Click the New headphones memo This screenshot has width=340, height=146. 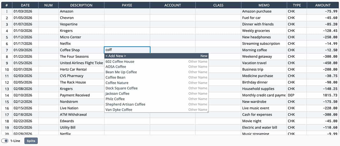pos(264,37)
